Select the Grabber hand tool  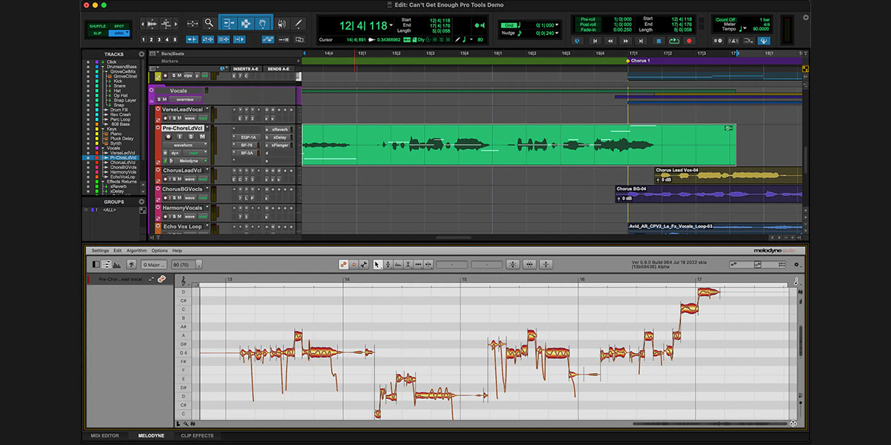click(264, 23)
